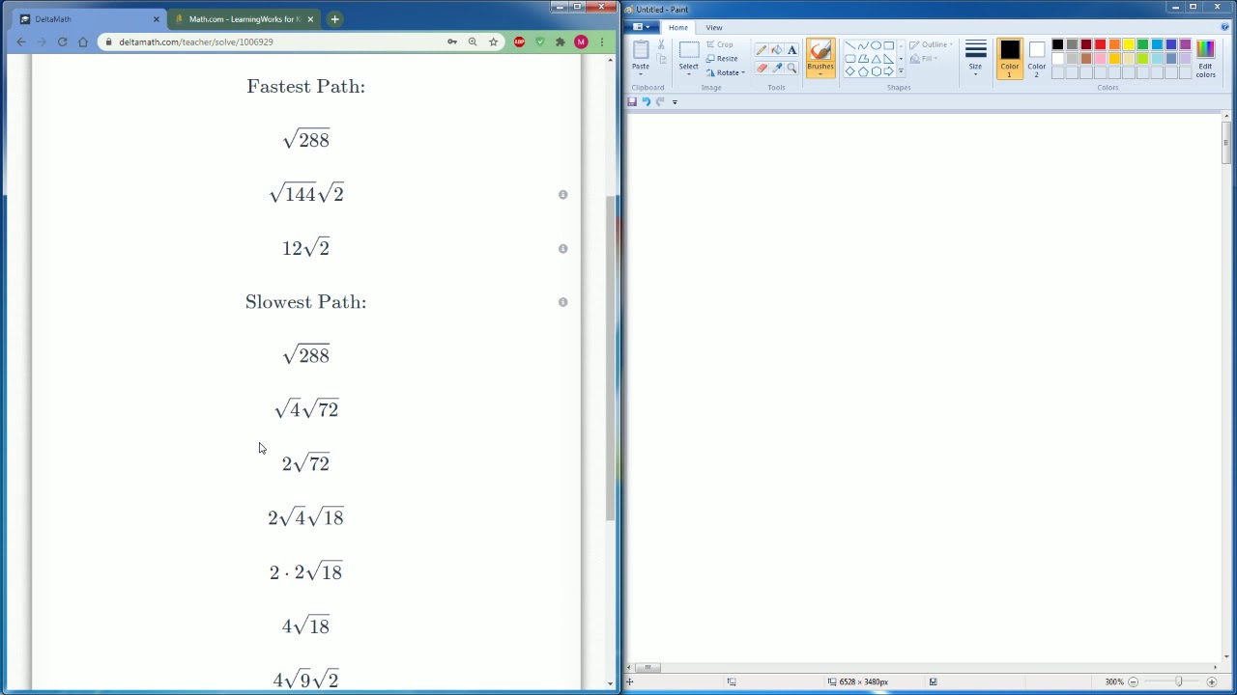The height and width of the screenshot is (695, 1237).
Task: Open a new Chrome tab
Action: 334,19
